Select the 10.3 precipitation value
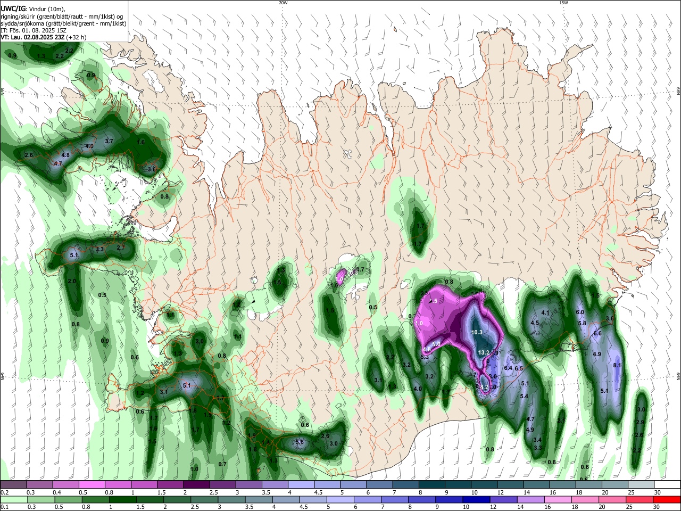The height and width of the screenshot is (511, 681). point(477,332)
